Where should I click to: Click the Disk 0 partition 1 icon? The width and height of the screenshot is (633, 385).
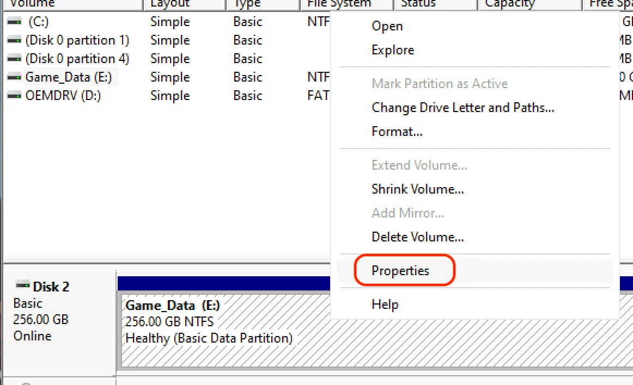[x=14, y=40]
